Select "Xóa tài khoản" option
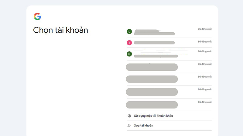Image resolution: width=243 pixels, height=136 pixels. pos(144,125)
